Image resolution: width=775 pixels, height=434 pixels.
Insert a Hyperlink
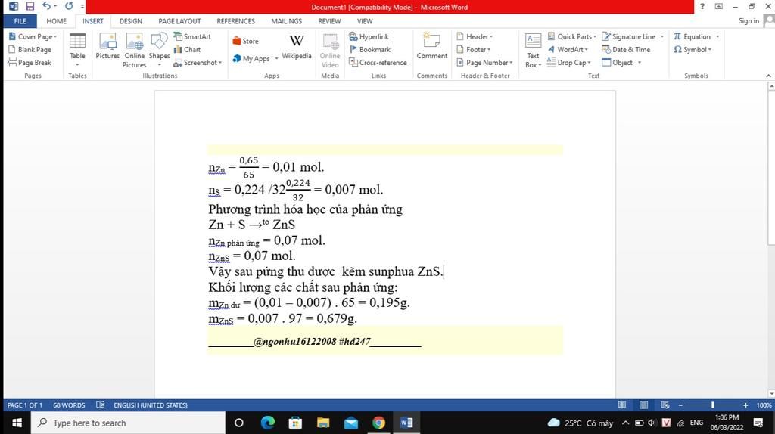[x=369, y=36]
